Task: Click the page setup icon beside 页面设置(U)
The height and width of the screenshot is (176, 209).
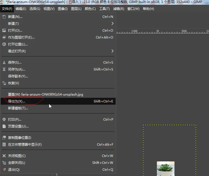Action: (4, 126)
